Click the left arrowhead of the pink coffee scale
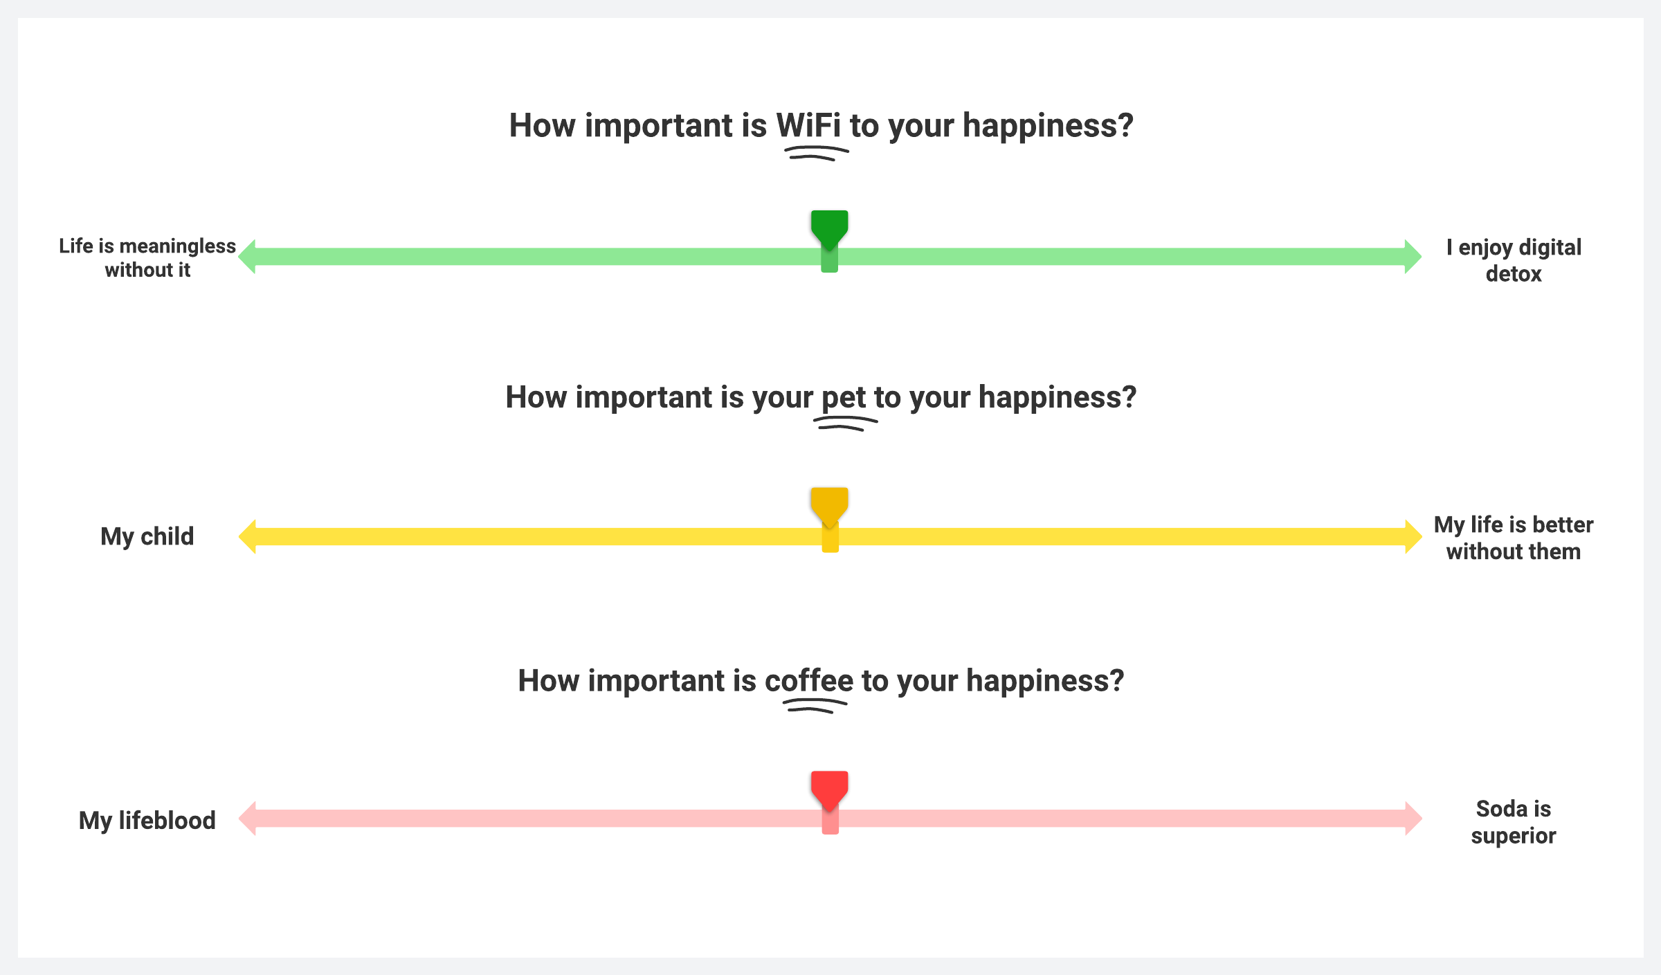Image resolution: width=1661 pixels, height=975 pixels. coord(248,819)
